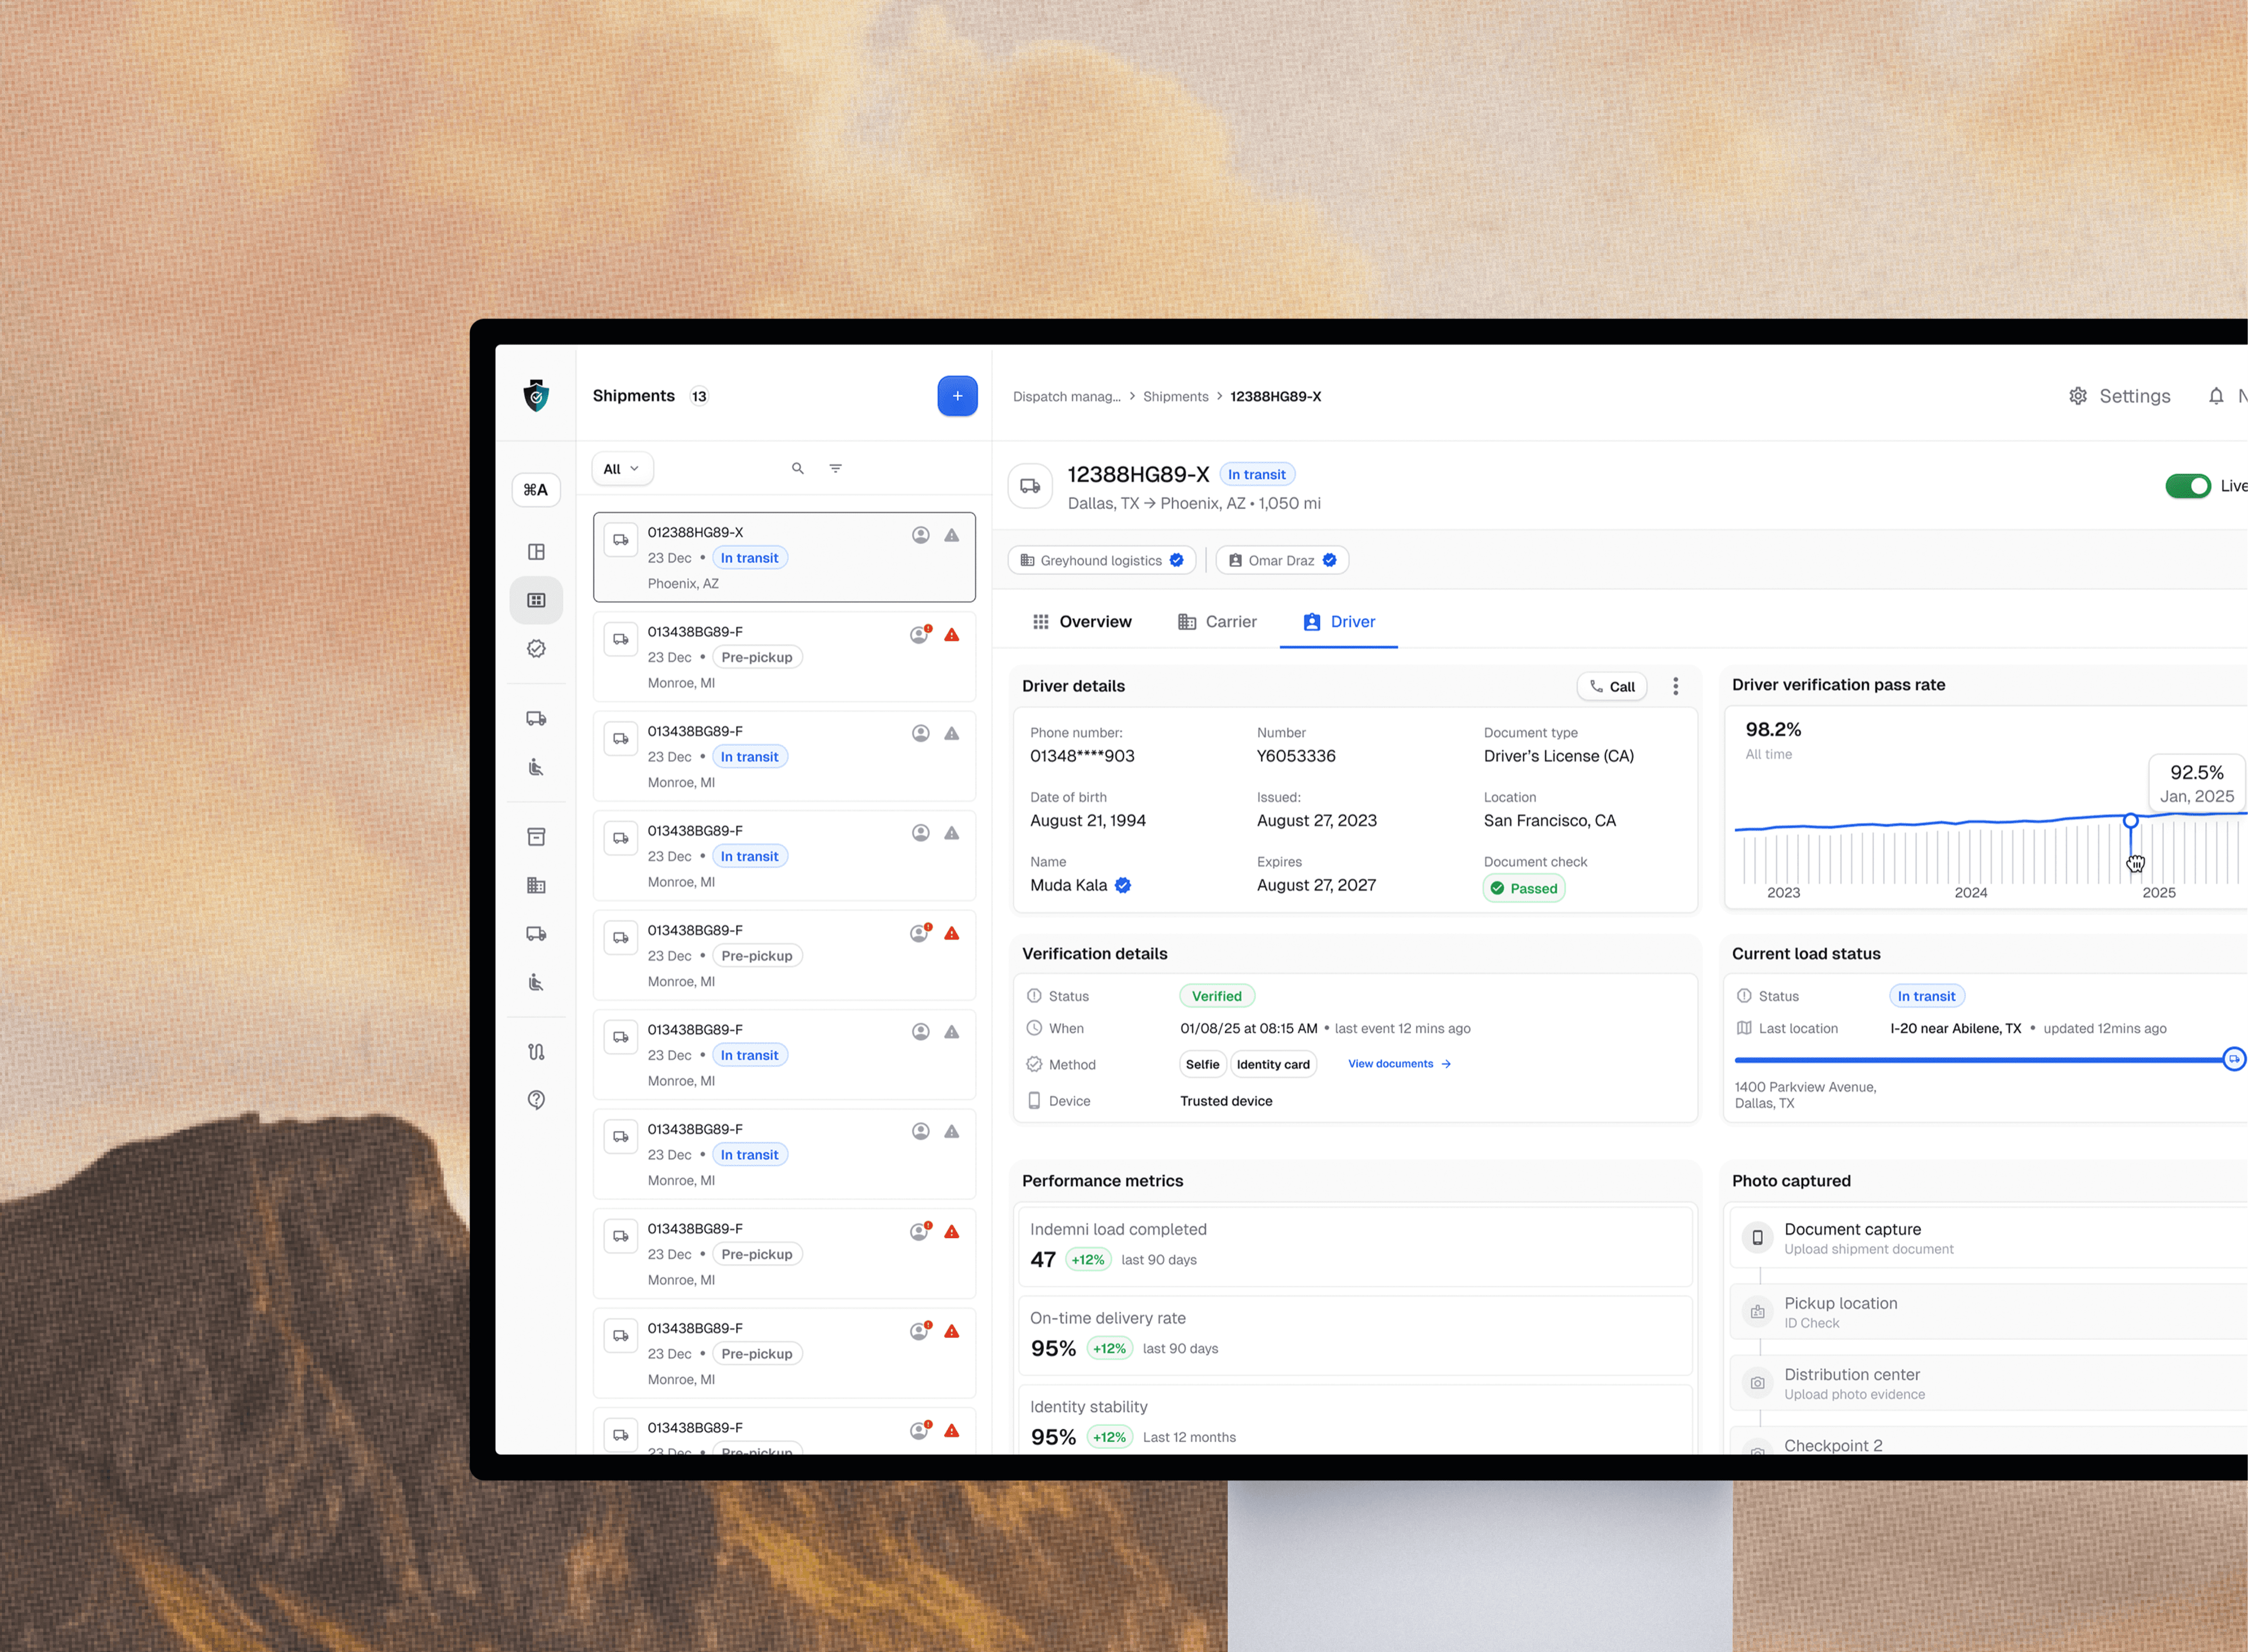Image resolution: width=2248 pixels, height=1652 pixels.
Task: Switch to the Carrier tab
Action: click(1217, 622)
